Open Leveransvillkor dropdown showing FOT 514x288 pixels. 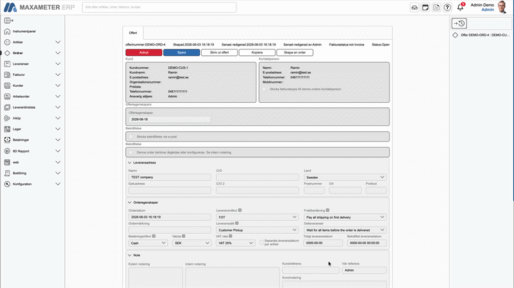point(257,217)
